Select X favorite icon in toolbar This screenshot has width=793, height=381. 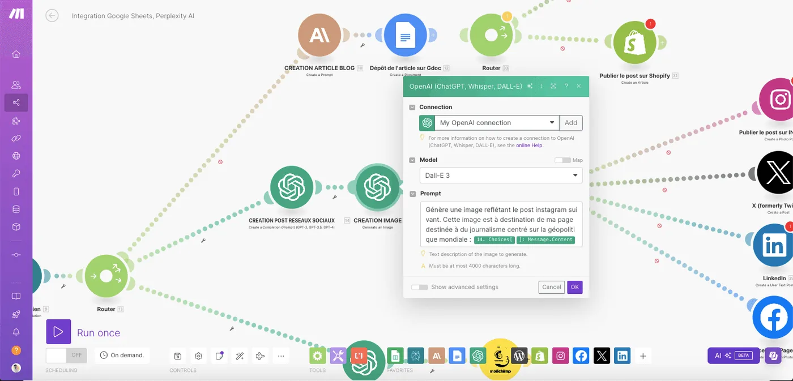[x=602, y=356]
